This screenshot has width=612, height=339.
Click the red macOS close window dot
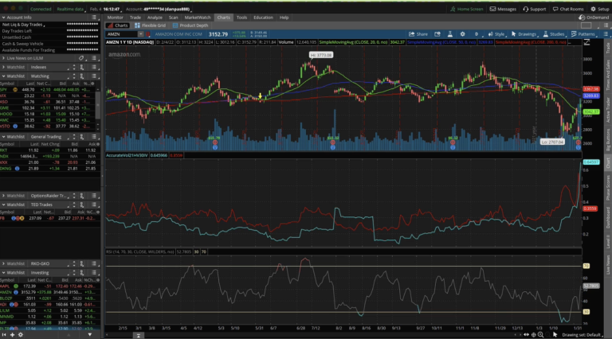pyautogui.click(x=5, y=7)
